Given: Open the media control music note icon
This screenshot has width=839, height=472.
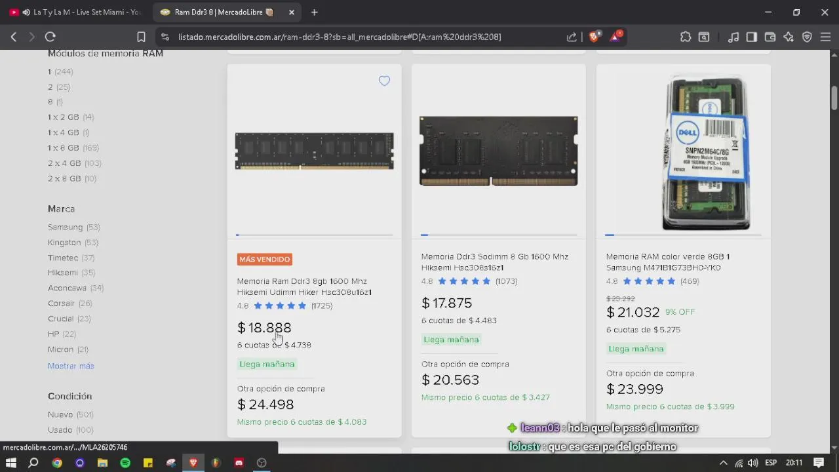Looking at the screenshot, I should (x=733, y=37).
